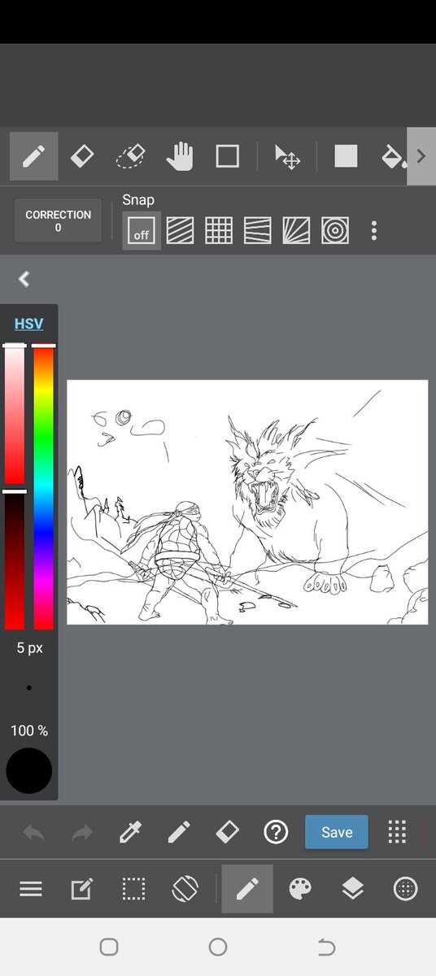Open the dotted grid shortcut menu
Viewport: 436px width, 976px height.
tap(397, 832)
